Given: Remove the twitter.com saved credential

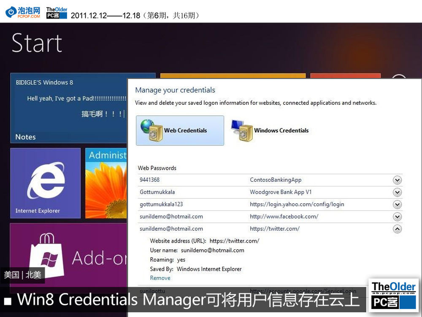Looking at the screenshot, I should point(160,278).
